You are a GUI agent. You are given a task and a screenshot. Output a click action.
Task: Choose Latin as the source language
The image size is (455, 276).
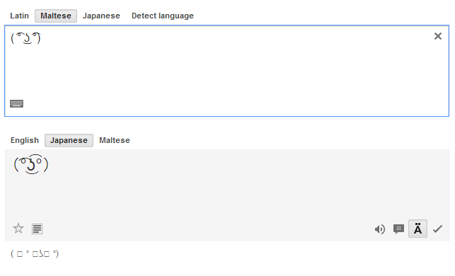pos(19,16)
